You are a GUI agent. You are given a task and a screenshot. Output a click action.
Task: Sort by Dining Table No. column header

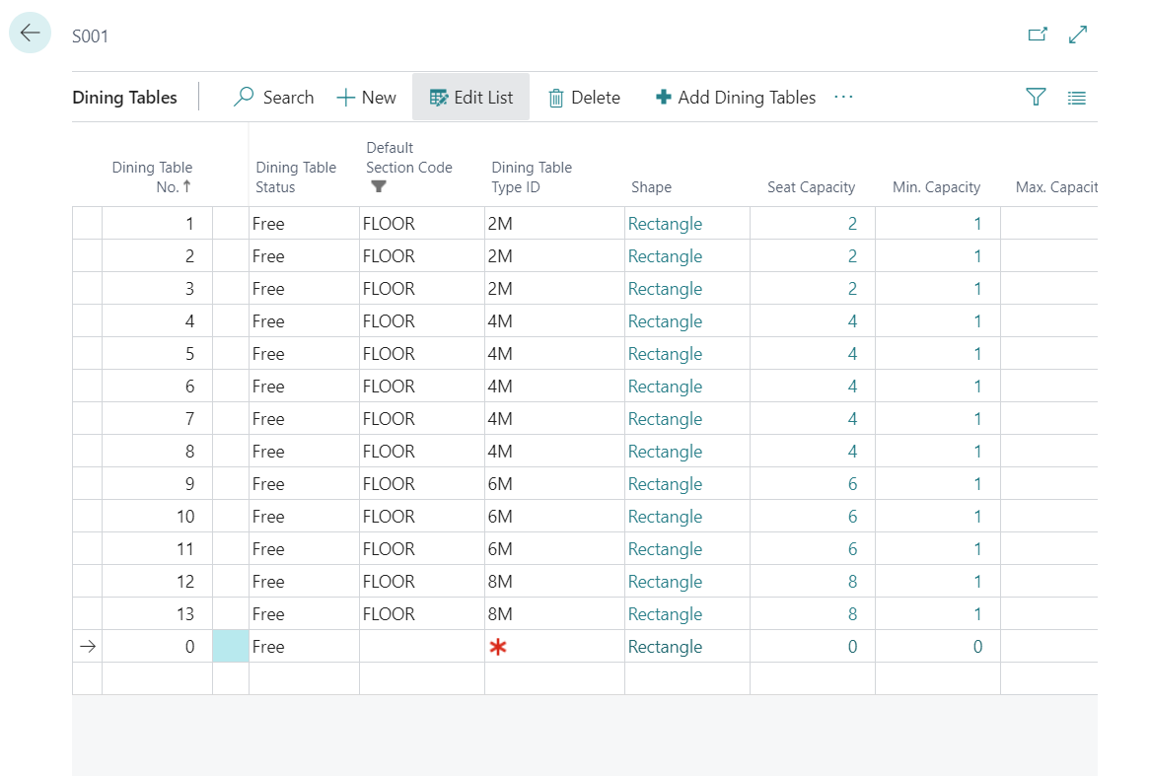152,176
